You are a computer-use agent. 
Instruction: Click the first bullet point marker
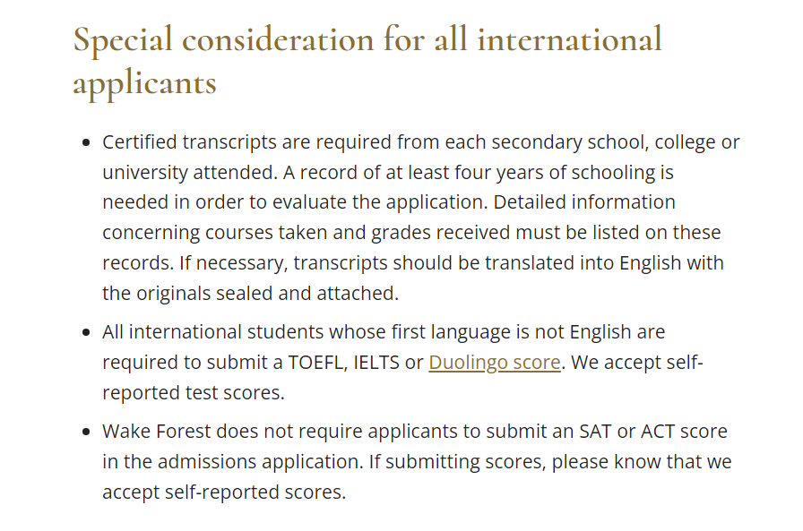pos(86,142)
